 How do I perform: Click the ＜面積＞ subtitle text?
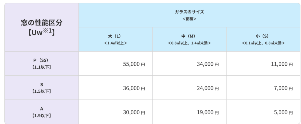point(189,19)
